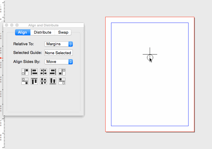Click the align right sides icon

pyautogui.click(x=53, y=72)
